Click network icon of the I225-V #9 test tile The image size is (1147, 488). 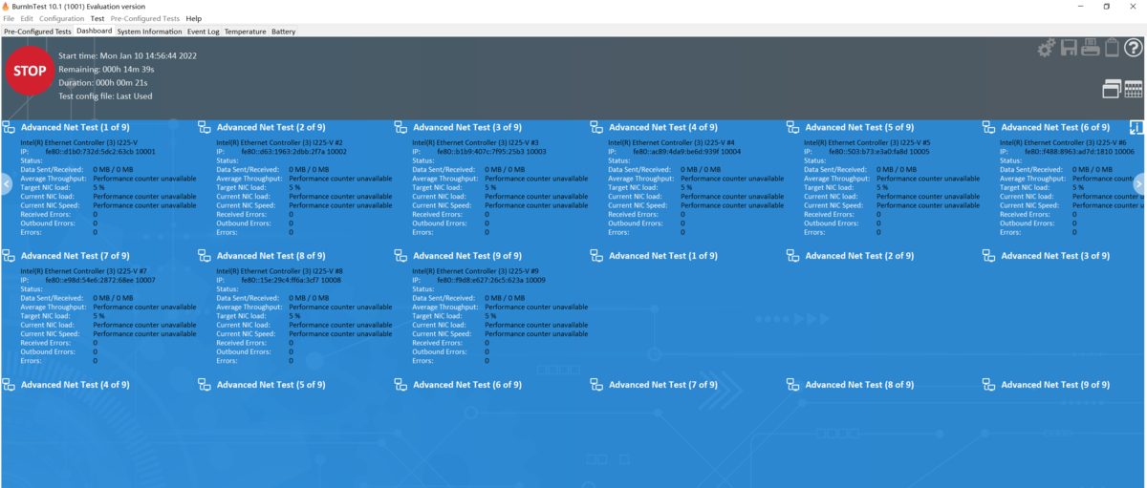(400, 255)
